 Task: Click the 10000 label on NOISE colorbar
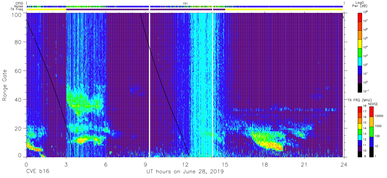click(x=378, y=116)
